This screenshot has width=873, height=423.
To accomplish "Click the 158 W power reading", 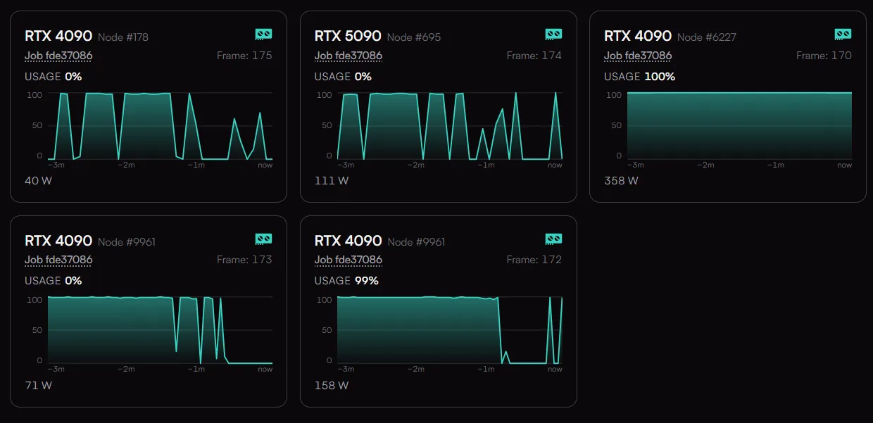I will tap(332, 386).
